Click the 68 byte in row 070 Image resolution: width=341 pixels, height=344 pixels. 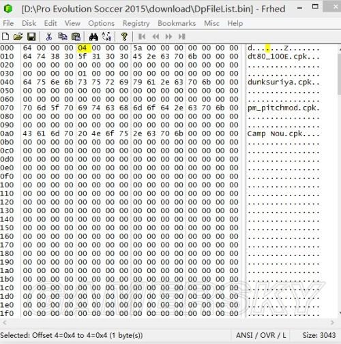(x=123, y=108)
